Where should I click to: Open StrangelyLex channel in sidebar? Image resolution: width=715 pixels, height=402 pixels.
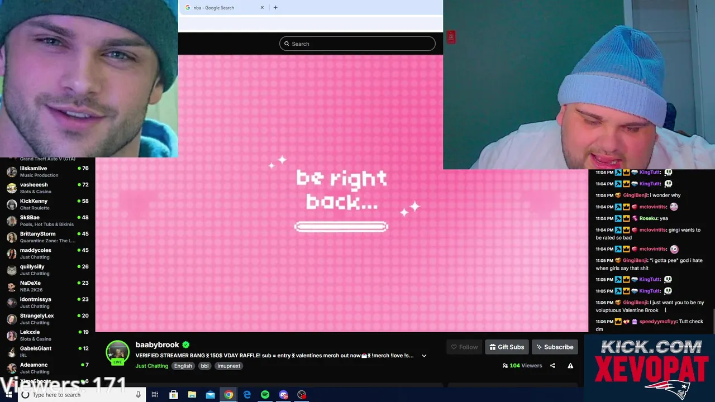point(47,319)
